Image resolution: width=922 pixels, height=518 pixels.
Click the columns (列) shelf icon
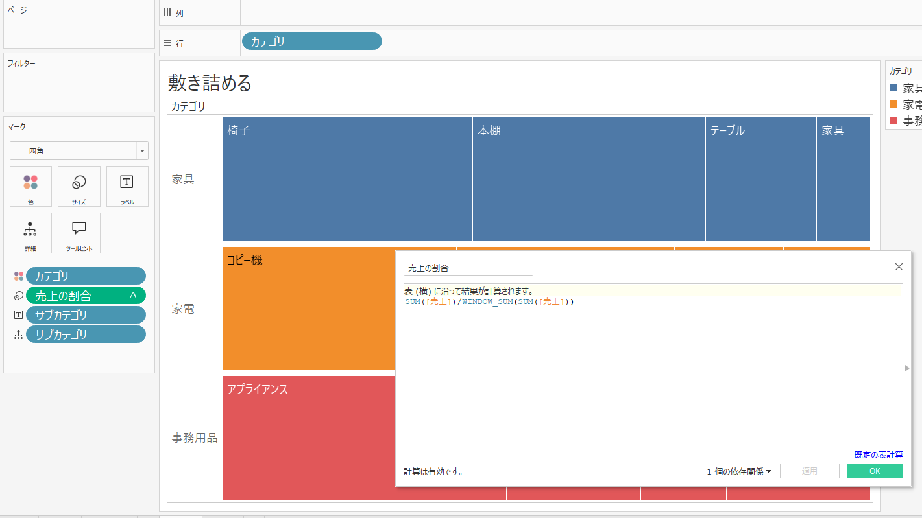[x=167, y=13]
